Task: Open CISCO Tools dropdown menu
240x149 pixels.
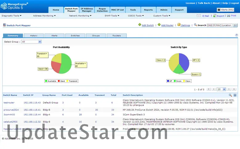Action: 136,16
